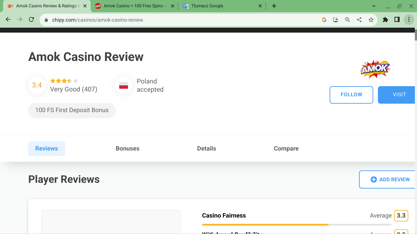Click the Google icon in address bar
The width and height of the screenshot is (417, 234).
[x=324, y=20]
